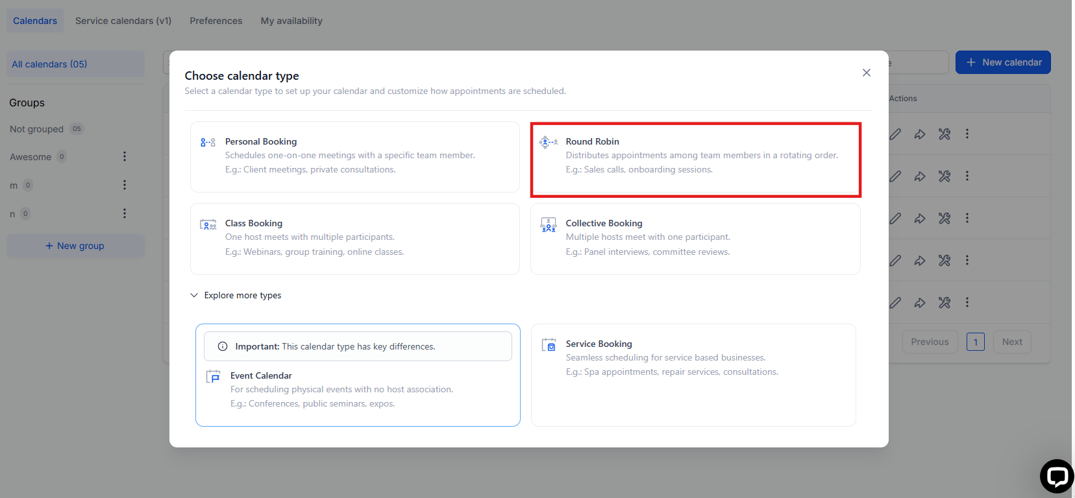Select All calendars (05) filter
The width and height of the screenshot is (1075, 498).
(x=49, y=64)
